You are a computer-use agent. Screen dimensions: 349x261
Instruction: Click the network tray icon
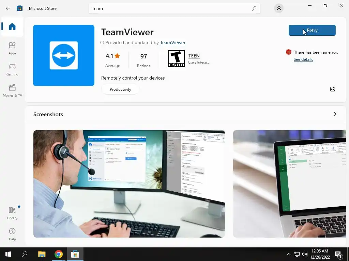tap(297, 254)
